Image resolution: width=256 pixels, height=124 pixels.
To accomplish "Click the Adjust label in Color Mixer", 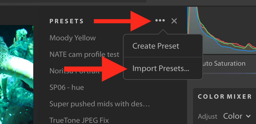I will click(208, 116).
